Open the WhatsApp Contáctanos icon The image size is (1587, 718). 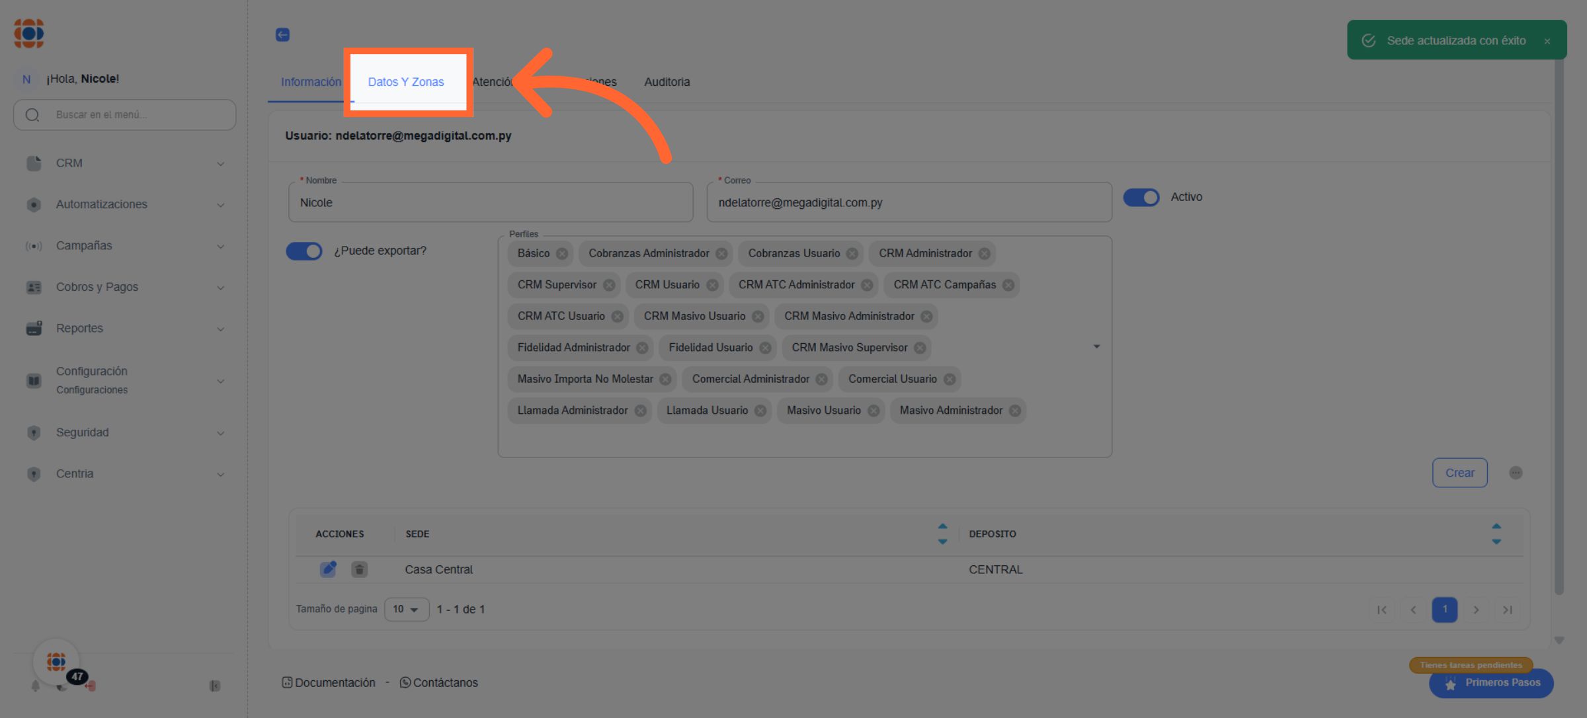(405, 682)
